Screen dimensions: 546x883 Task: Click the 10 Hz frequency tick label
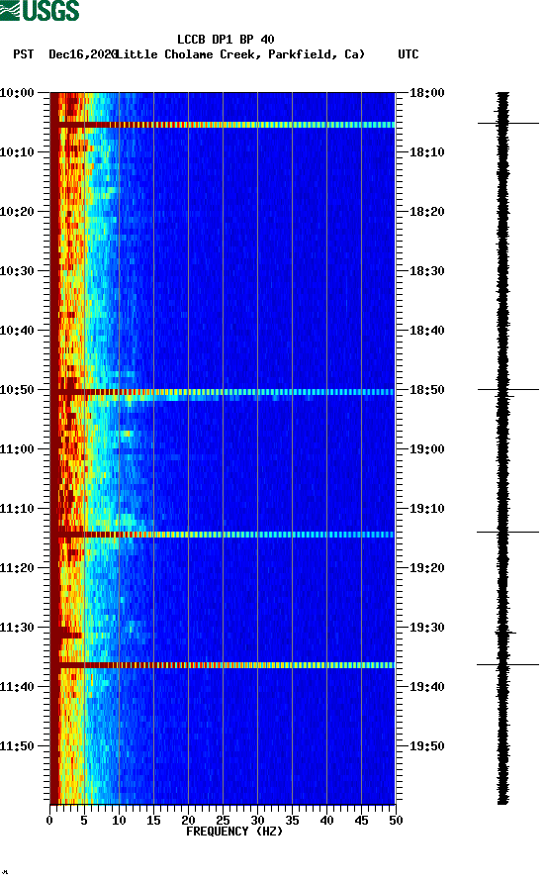(119, 821)
